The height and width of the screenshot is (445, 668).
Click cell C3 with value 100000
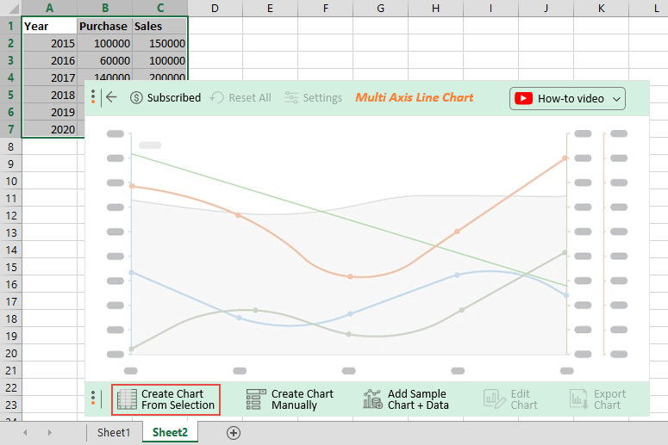pyautogui.click(x=159, y=60)
